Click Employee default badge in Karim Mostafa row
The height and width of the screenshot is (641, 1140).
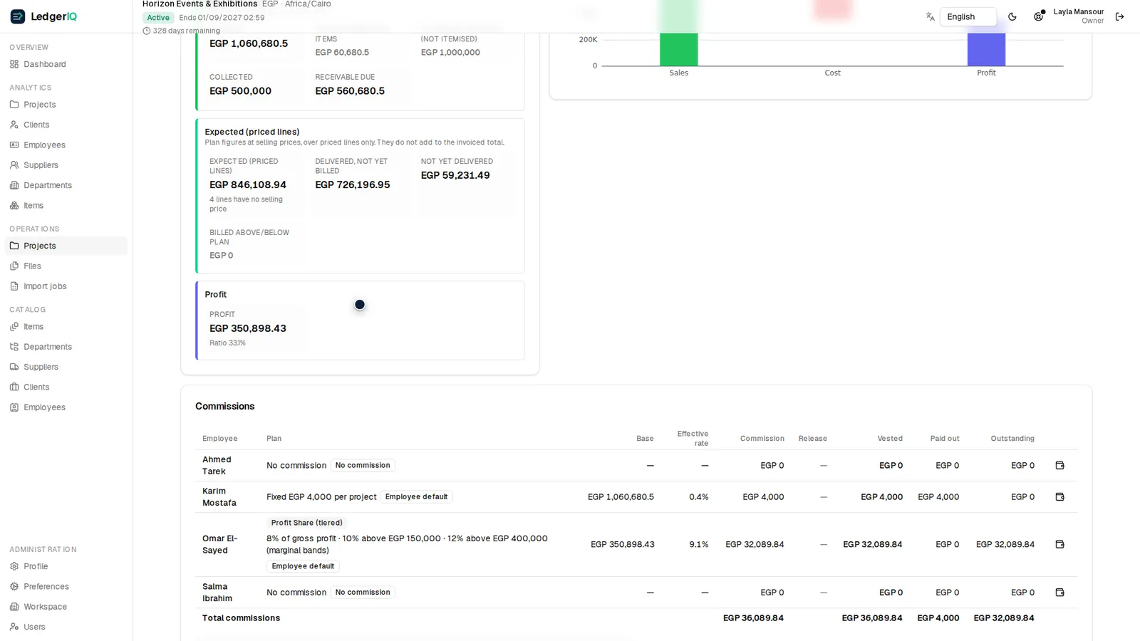click(x=416, y=496)
